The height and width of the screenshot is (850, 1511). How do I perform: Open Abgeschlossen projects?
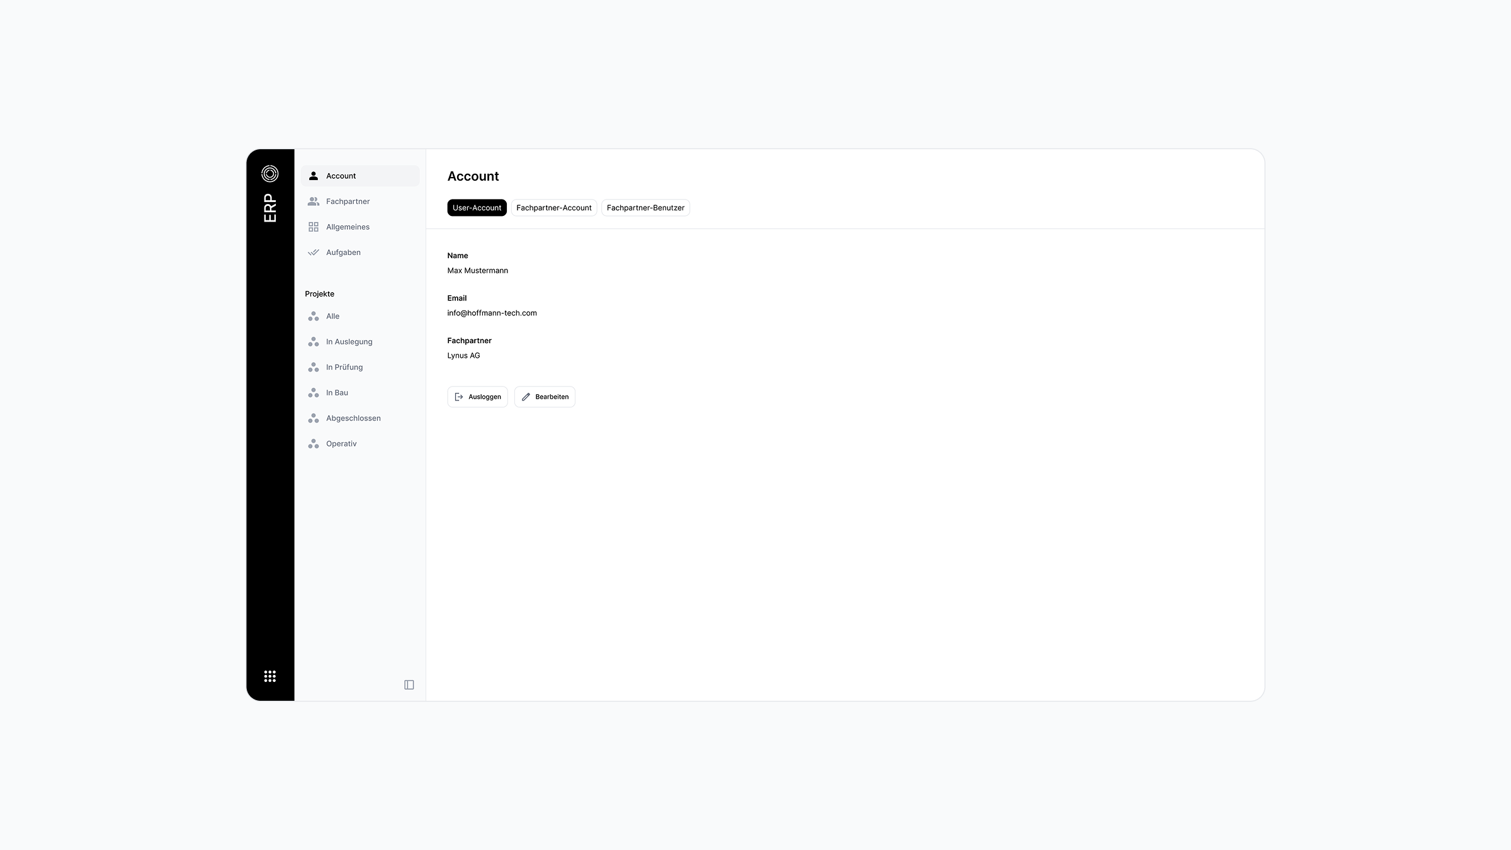(353, 418)
